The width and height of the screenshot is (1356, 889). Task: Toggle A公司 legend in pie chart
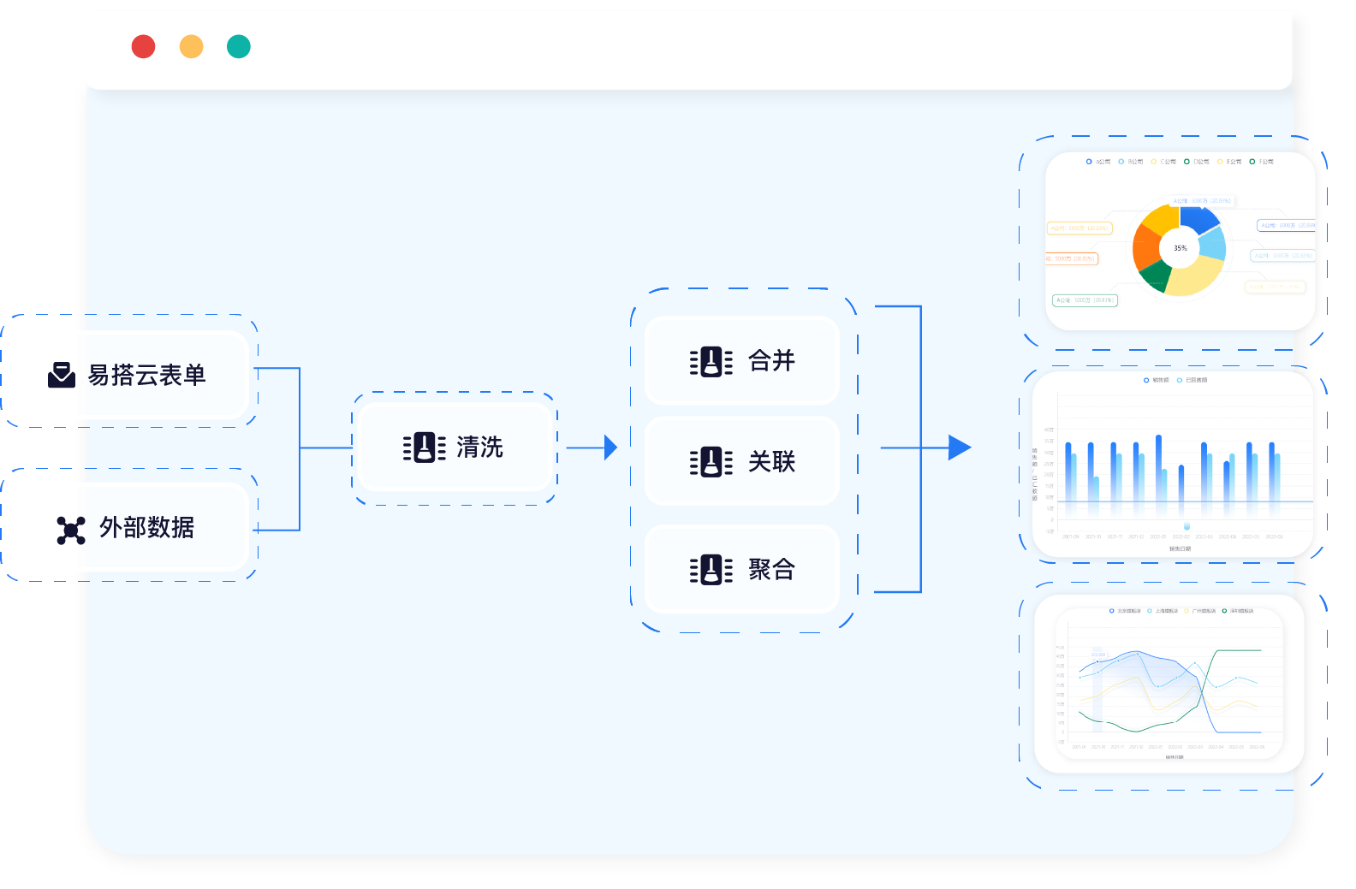click(x=1098, y=162)
